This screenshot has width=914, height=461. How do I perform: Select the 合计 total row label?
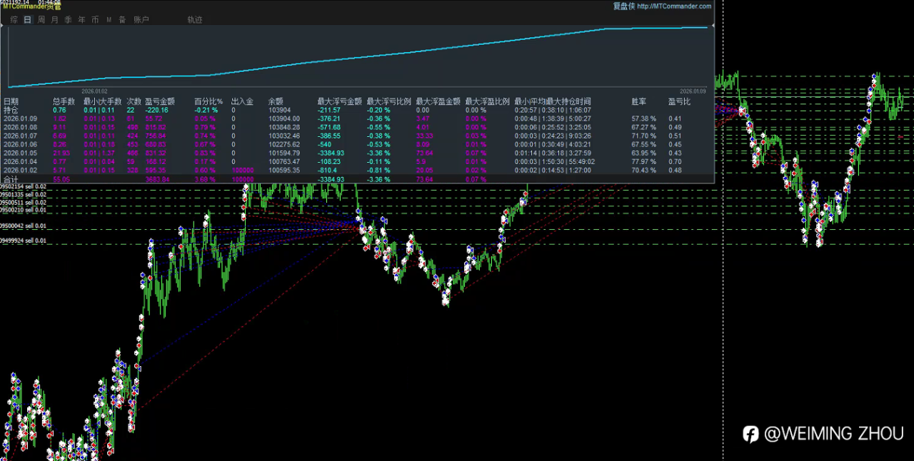11,179
